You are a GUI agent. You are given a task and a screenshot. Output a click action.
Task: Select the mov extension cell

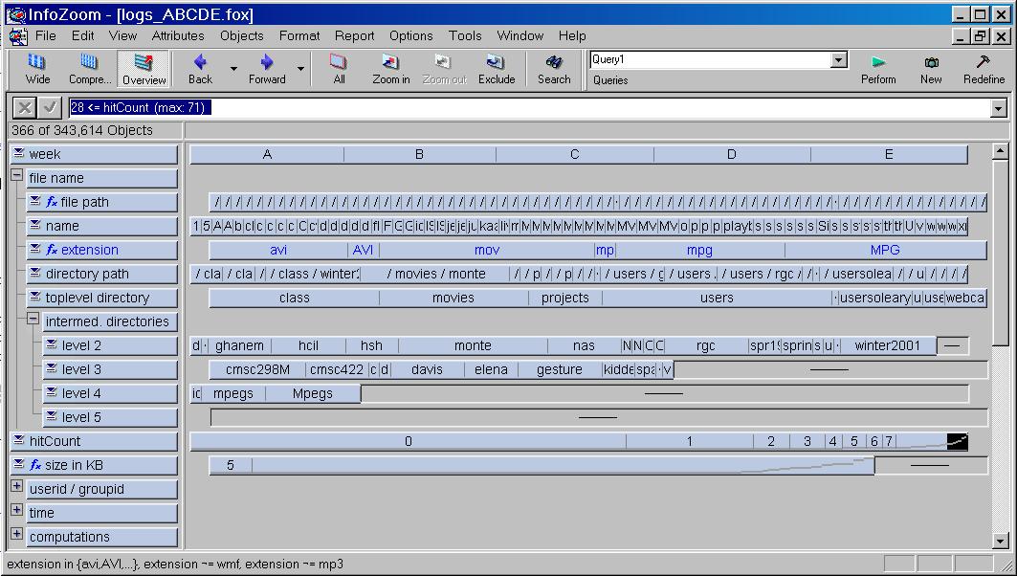coord(486,250)
